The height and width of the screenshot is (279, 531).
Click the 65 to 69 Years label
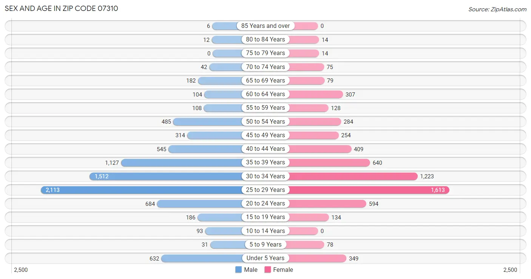click(x=265, y=81)
